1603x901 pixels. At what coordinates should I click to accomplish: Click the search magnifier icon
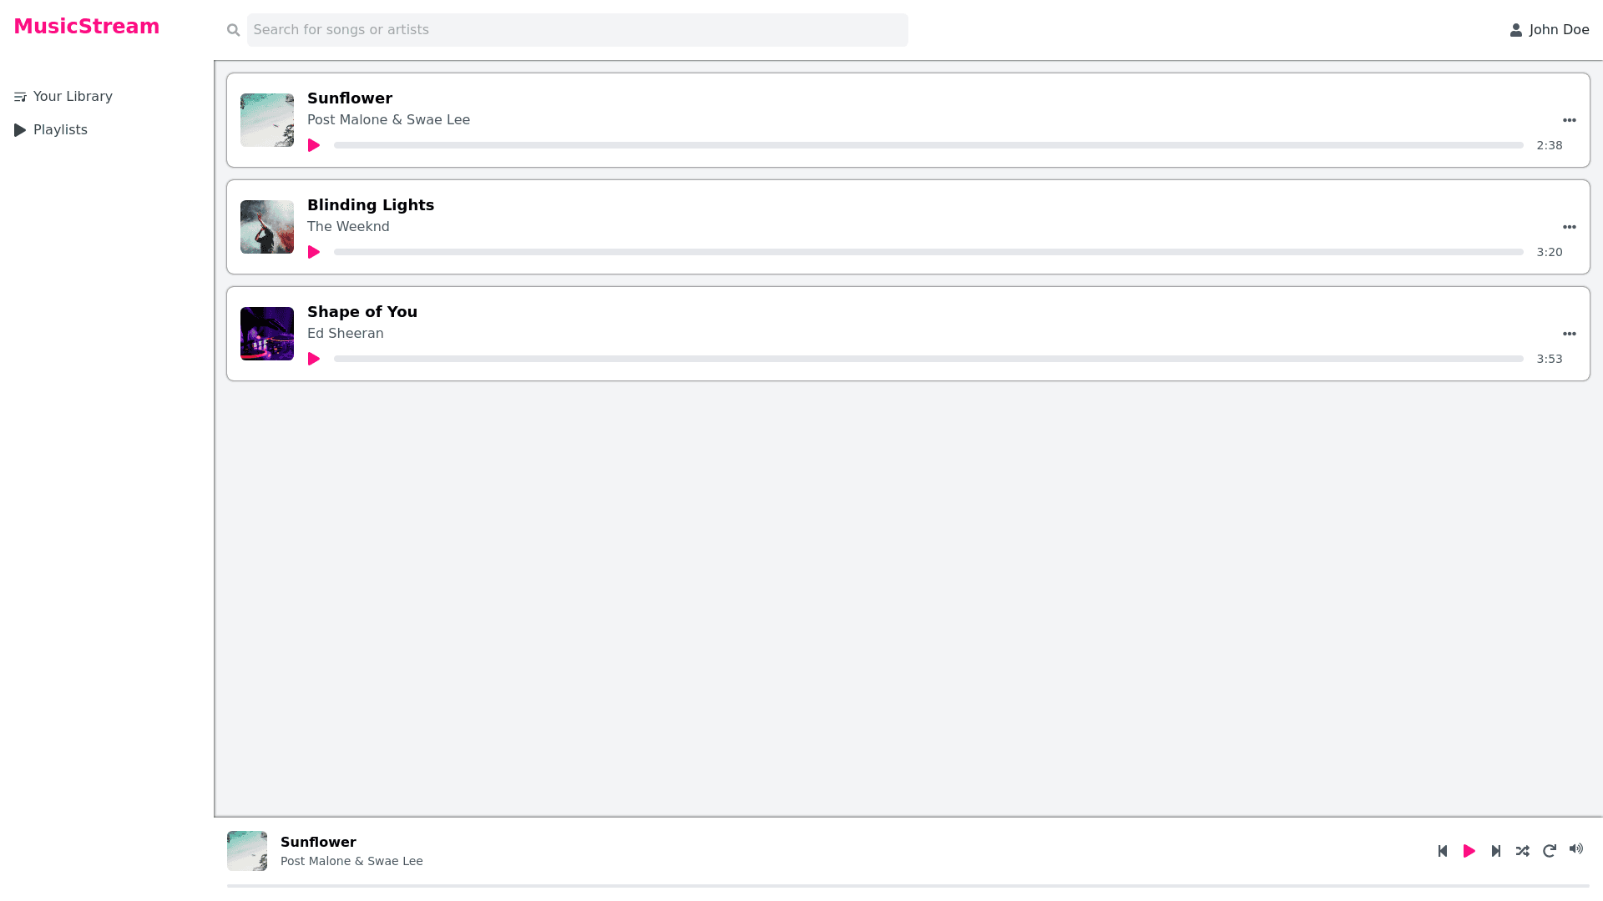click(x=234, y=30)
